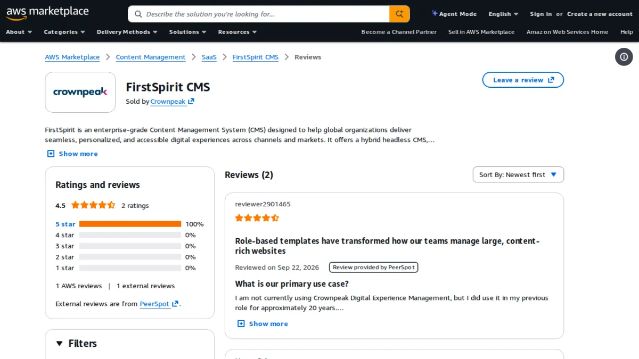Click the 5 star rating filter
The image size is (639, 359).
[65, 224]
